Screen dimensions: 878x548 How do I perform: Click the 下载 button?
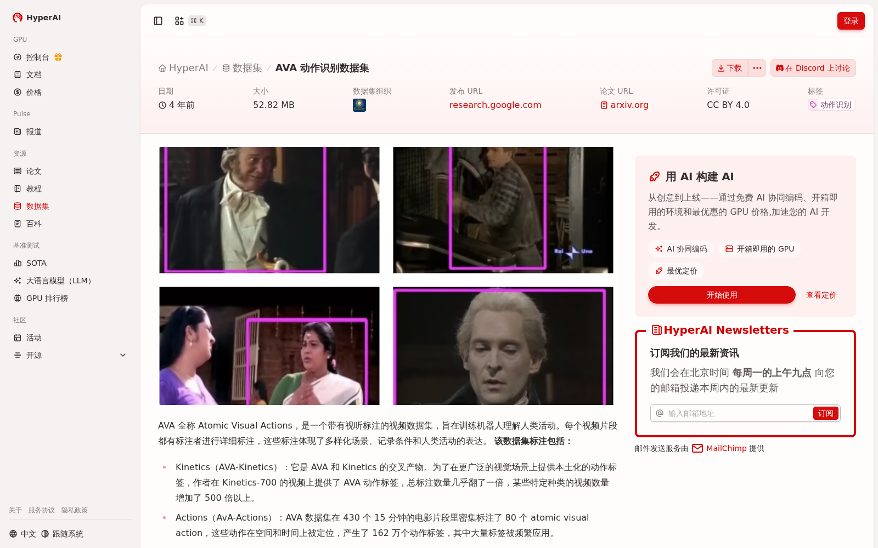tap(729, 68)
